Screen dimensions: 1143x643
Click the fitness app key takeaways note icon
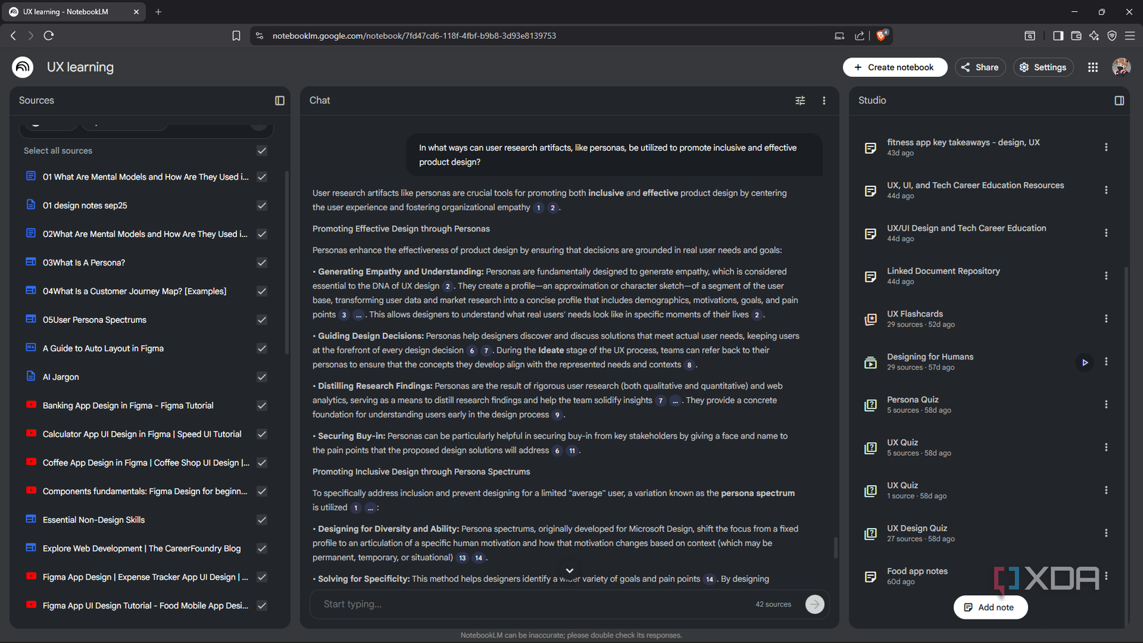871,148
